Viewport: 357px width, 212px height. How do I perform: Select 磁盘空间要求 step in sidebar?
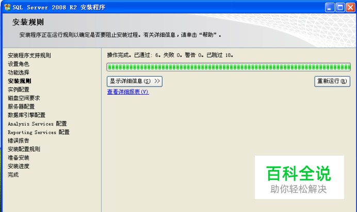click(24, 98)
